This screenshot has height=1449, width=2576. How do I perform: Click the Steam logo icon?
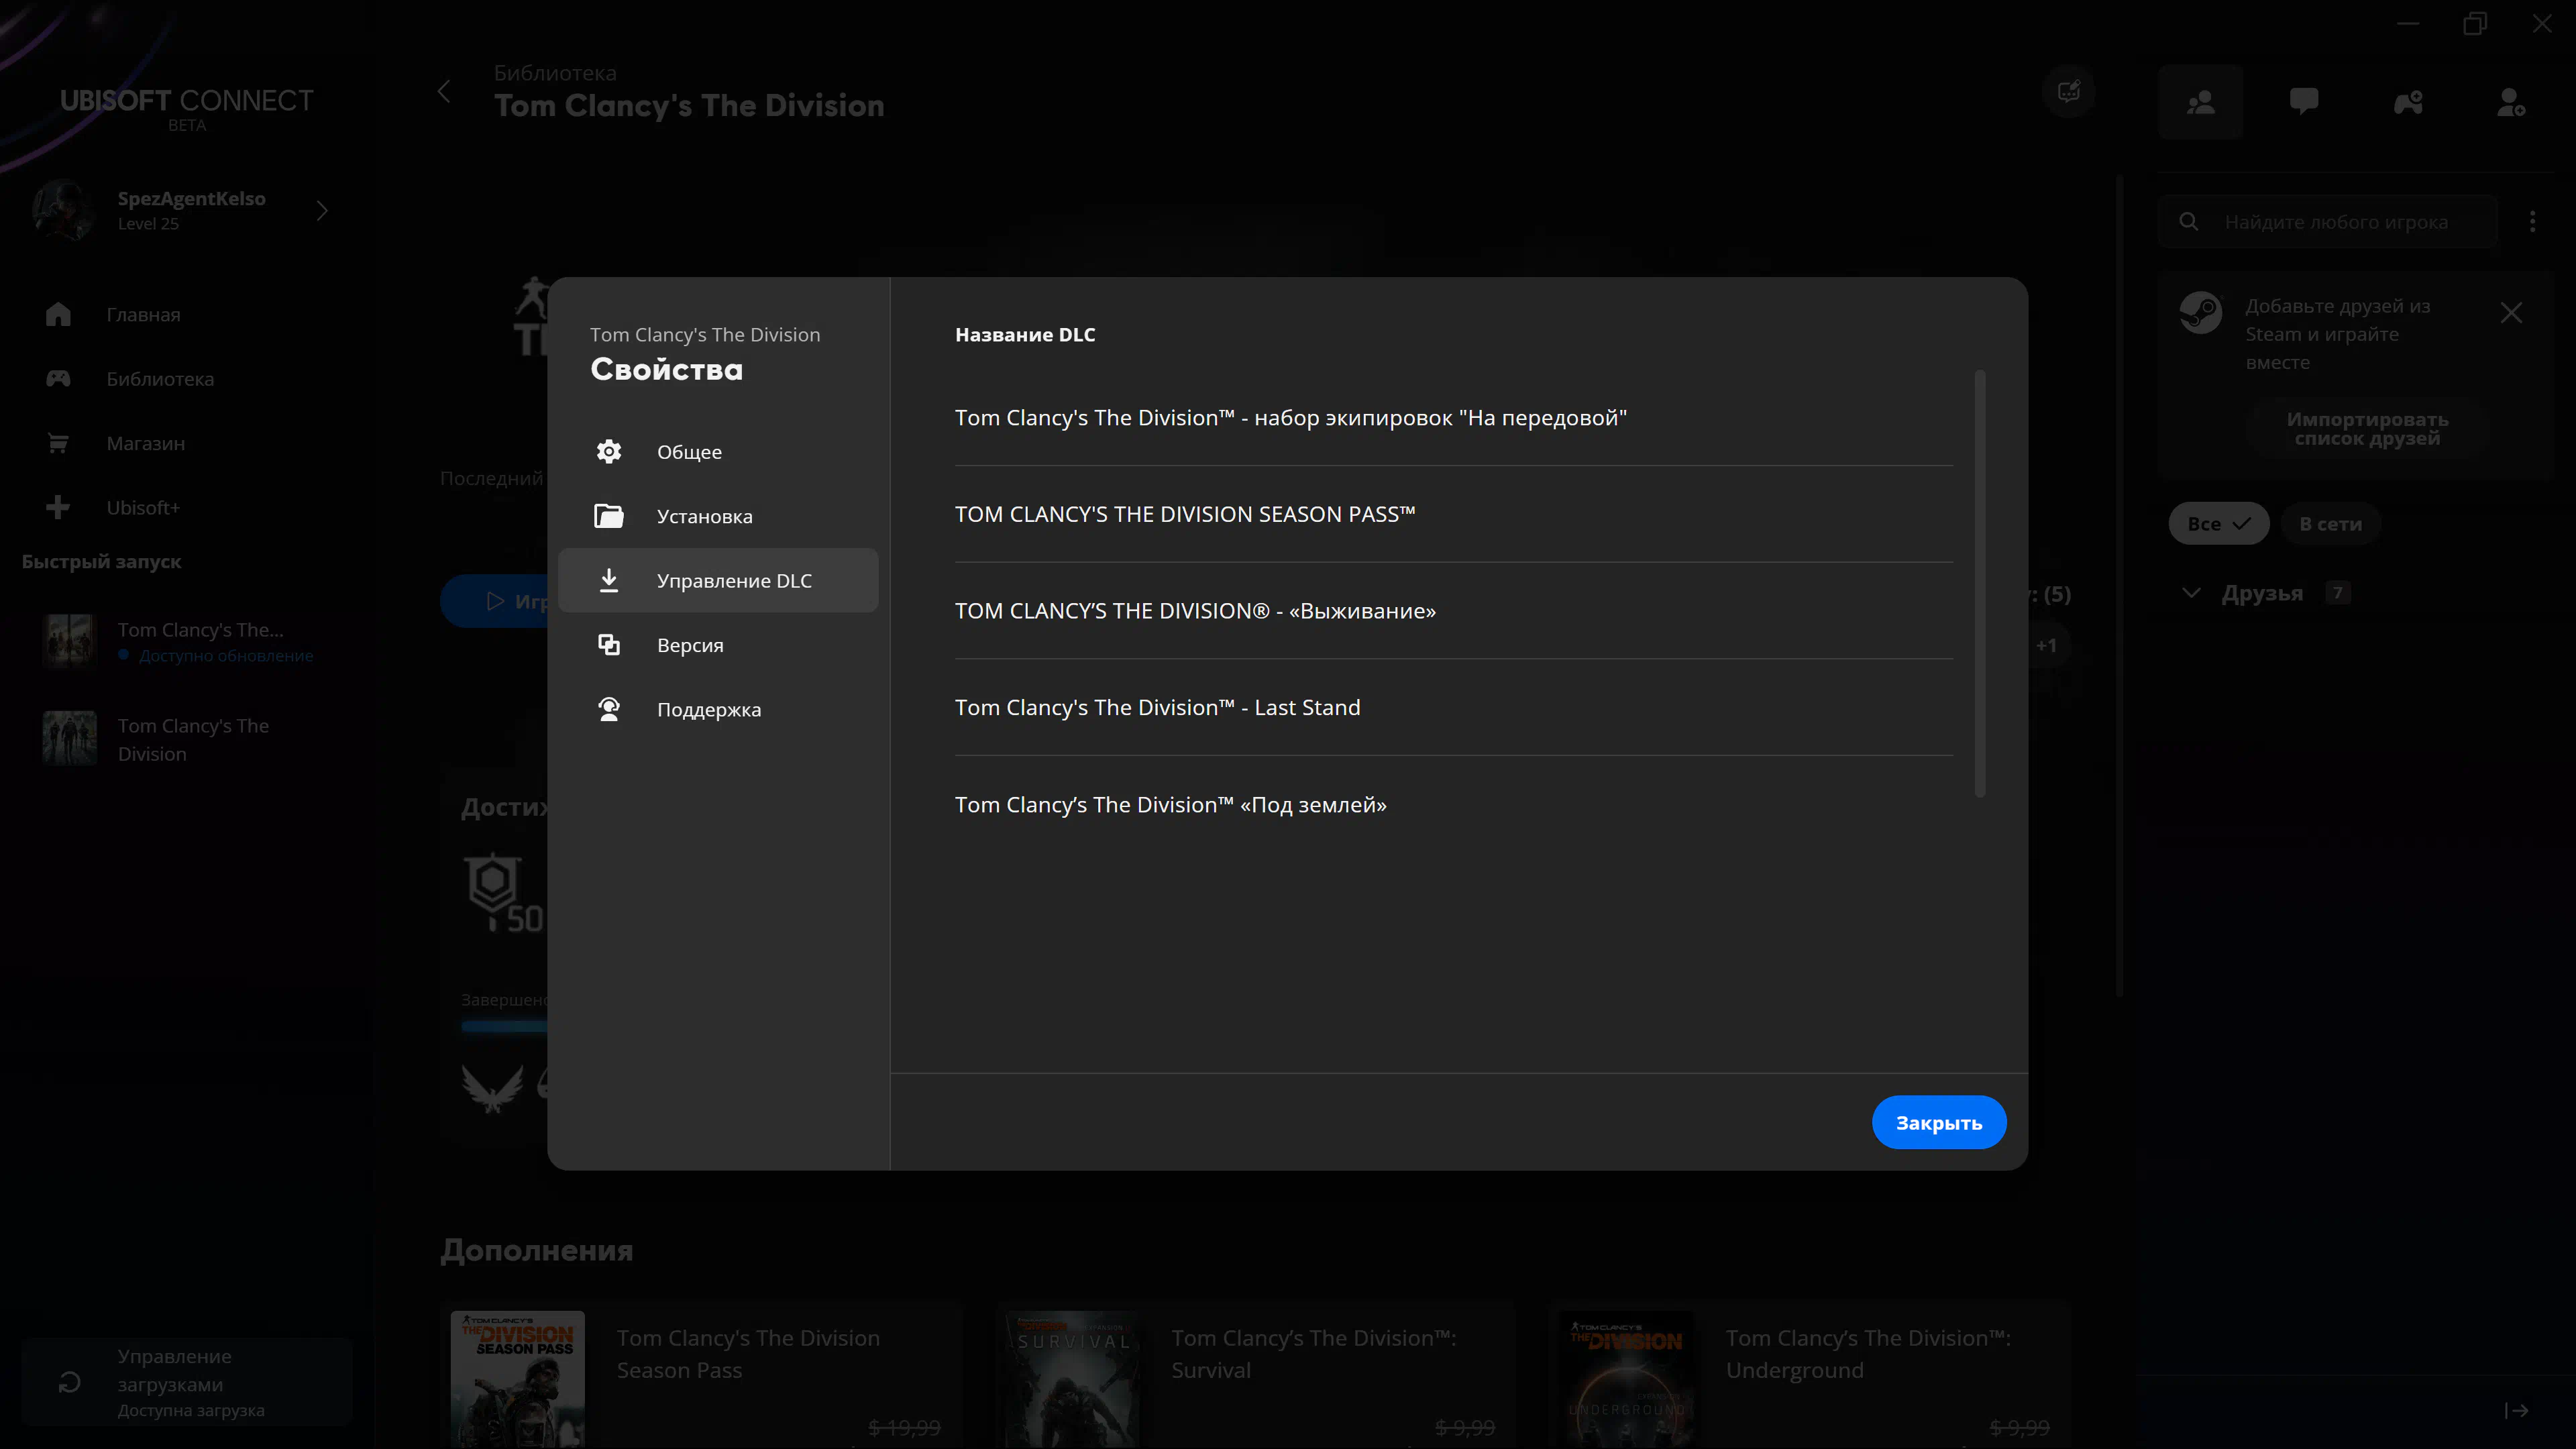[x=2200, y=313]
